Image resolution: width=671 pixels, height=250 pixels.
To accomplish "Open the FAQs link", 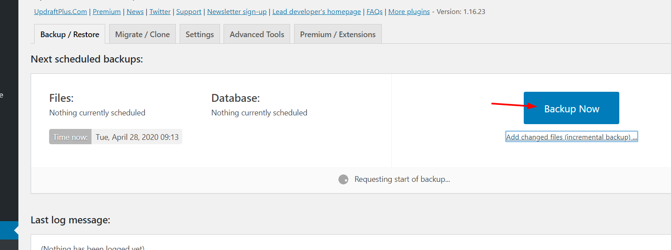I will 375,12.
